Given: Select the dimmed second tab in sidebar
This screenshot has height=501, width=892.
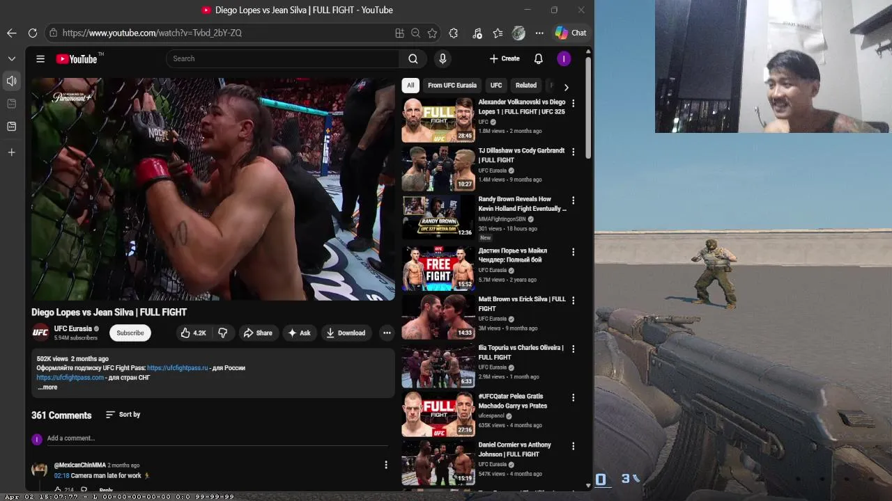Looking at the screenshot, I should [12, 104].
